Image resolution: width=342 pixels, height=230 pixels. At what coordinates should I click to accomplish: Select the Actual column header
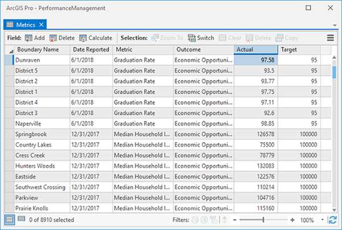[255, 50]
